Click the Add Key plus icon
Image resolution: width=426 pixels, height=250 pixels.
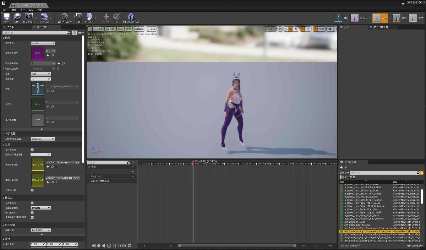(106, 17)
